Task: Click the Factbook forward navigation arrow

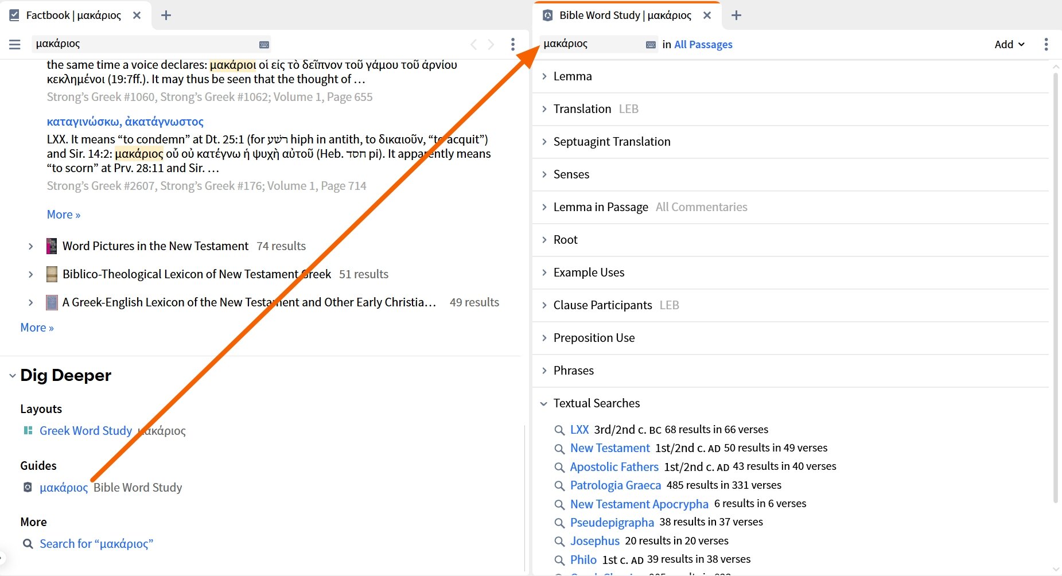Action: click(x=491, y=44)
